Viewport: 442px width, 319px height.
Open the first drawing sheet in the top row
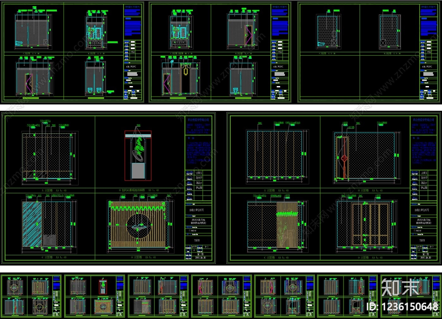(72, 52)
